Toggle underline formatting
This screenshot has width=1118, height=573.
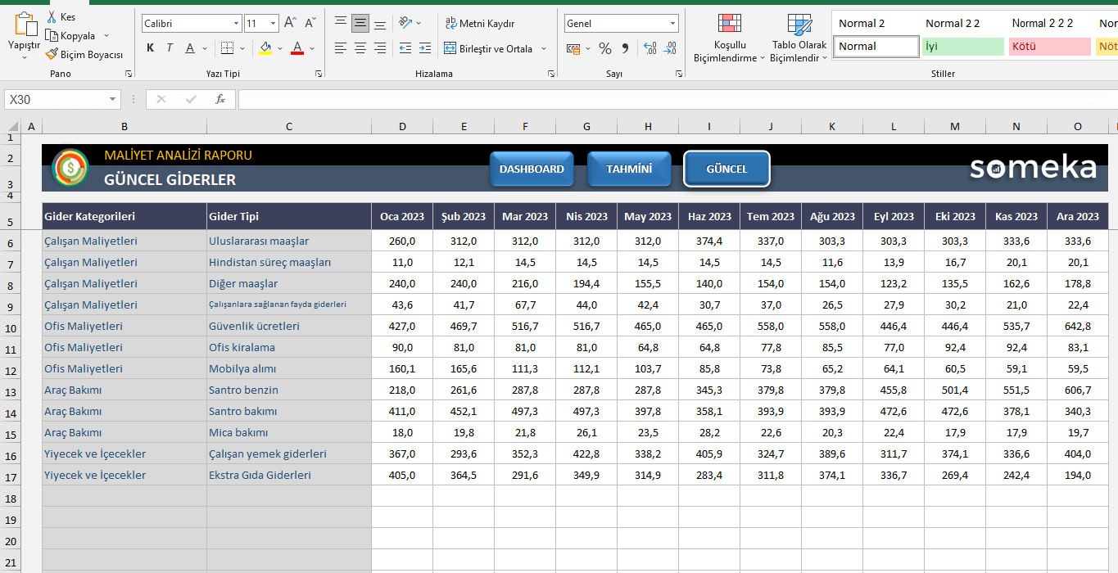tap(190, 48)
